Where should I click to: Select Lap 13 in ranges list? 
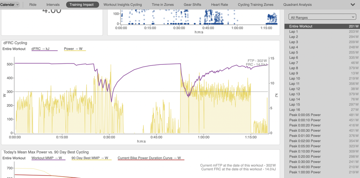click(322, 94)
